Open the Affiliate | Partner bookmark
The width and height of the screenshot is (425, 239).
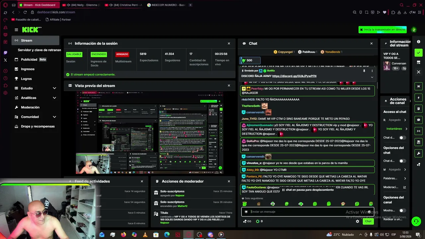(58, 20)
